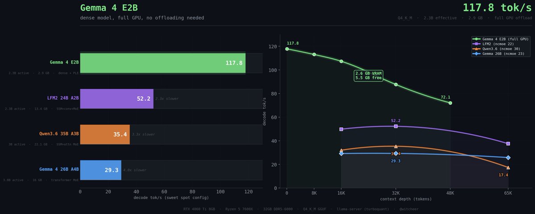
Task: Select 'full GPU offload' header text
Action: 513,18
